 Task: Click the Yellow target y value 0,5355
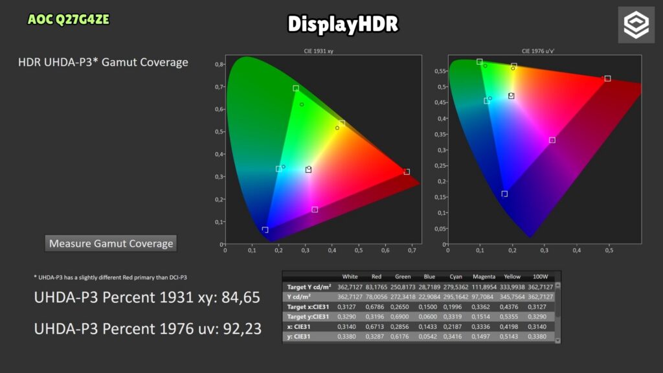coord(509,317)
